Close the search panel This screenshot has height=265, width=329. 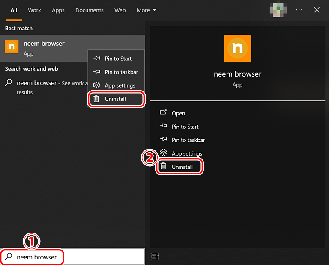click(317, 10)
